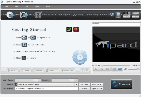The image size is (141, 97).
Task: Click the Tipard app icon in title bar
Action: tap(2, 2)
